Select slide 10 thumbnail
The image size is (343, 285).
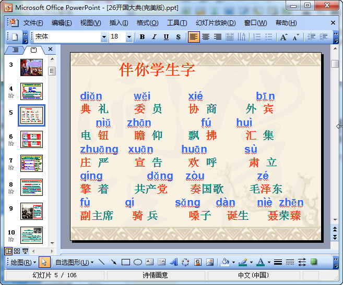tap(31, 235)
